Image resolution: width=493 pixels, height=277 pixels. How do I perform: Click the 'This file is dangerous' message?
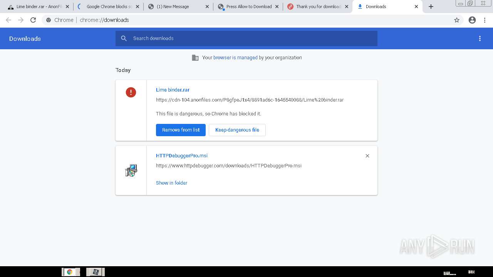click(x=208, y=114)
